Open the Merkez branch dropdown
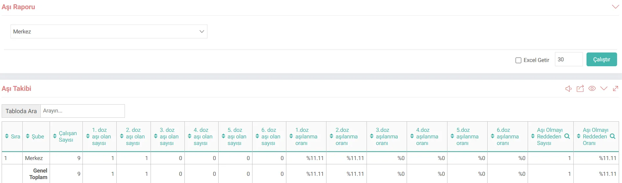This screenshot has width=622, height=183. pos(109,31)
